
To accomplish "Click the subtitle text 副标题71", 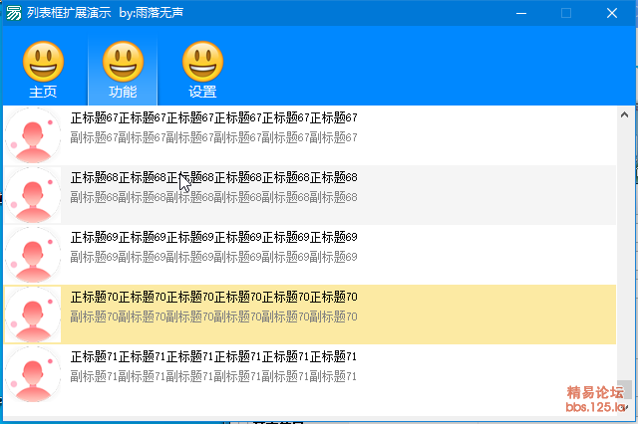I will (213, 376).
